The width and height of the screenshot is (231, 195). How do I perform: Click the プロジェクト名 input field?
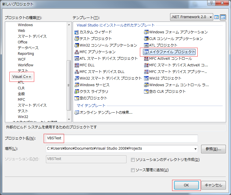click(x=122, y=138)
